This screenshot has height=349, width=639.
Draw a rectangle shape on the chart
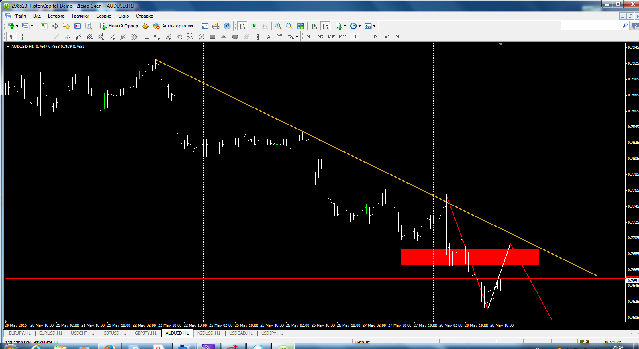(x=213, y=37)
